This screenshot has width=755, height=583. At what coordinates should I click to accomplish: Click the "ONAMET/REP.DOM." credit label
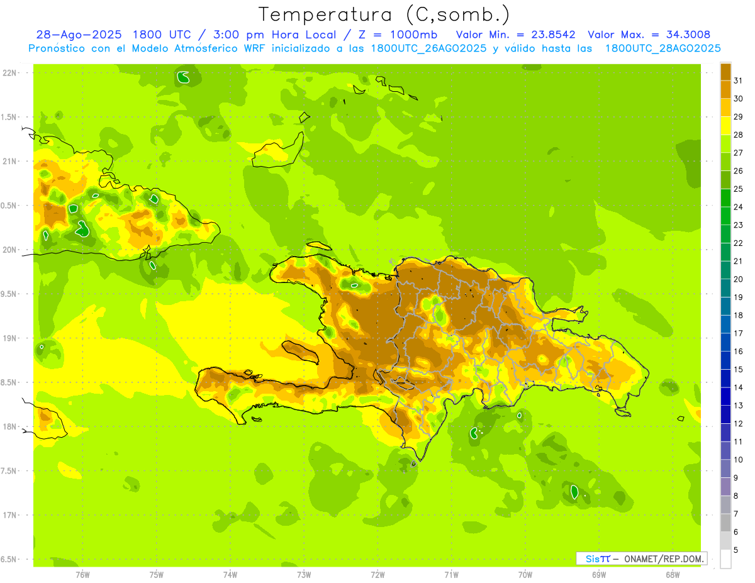tap(664, 558)
